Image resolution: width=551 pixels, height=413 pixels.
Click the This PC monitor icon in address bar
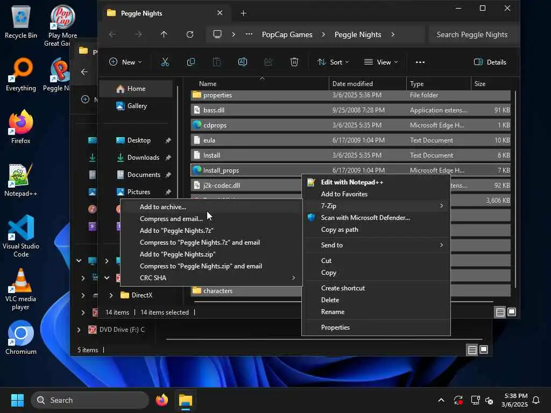(x=217, y=34)
